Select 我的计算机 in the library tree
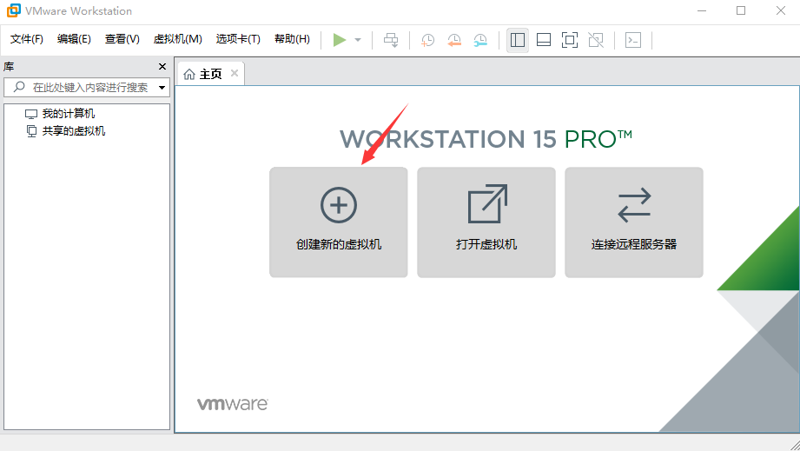The width and height of the screenshot is (800, 451). 69,113
